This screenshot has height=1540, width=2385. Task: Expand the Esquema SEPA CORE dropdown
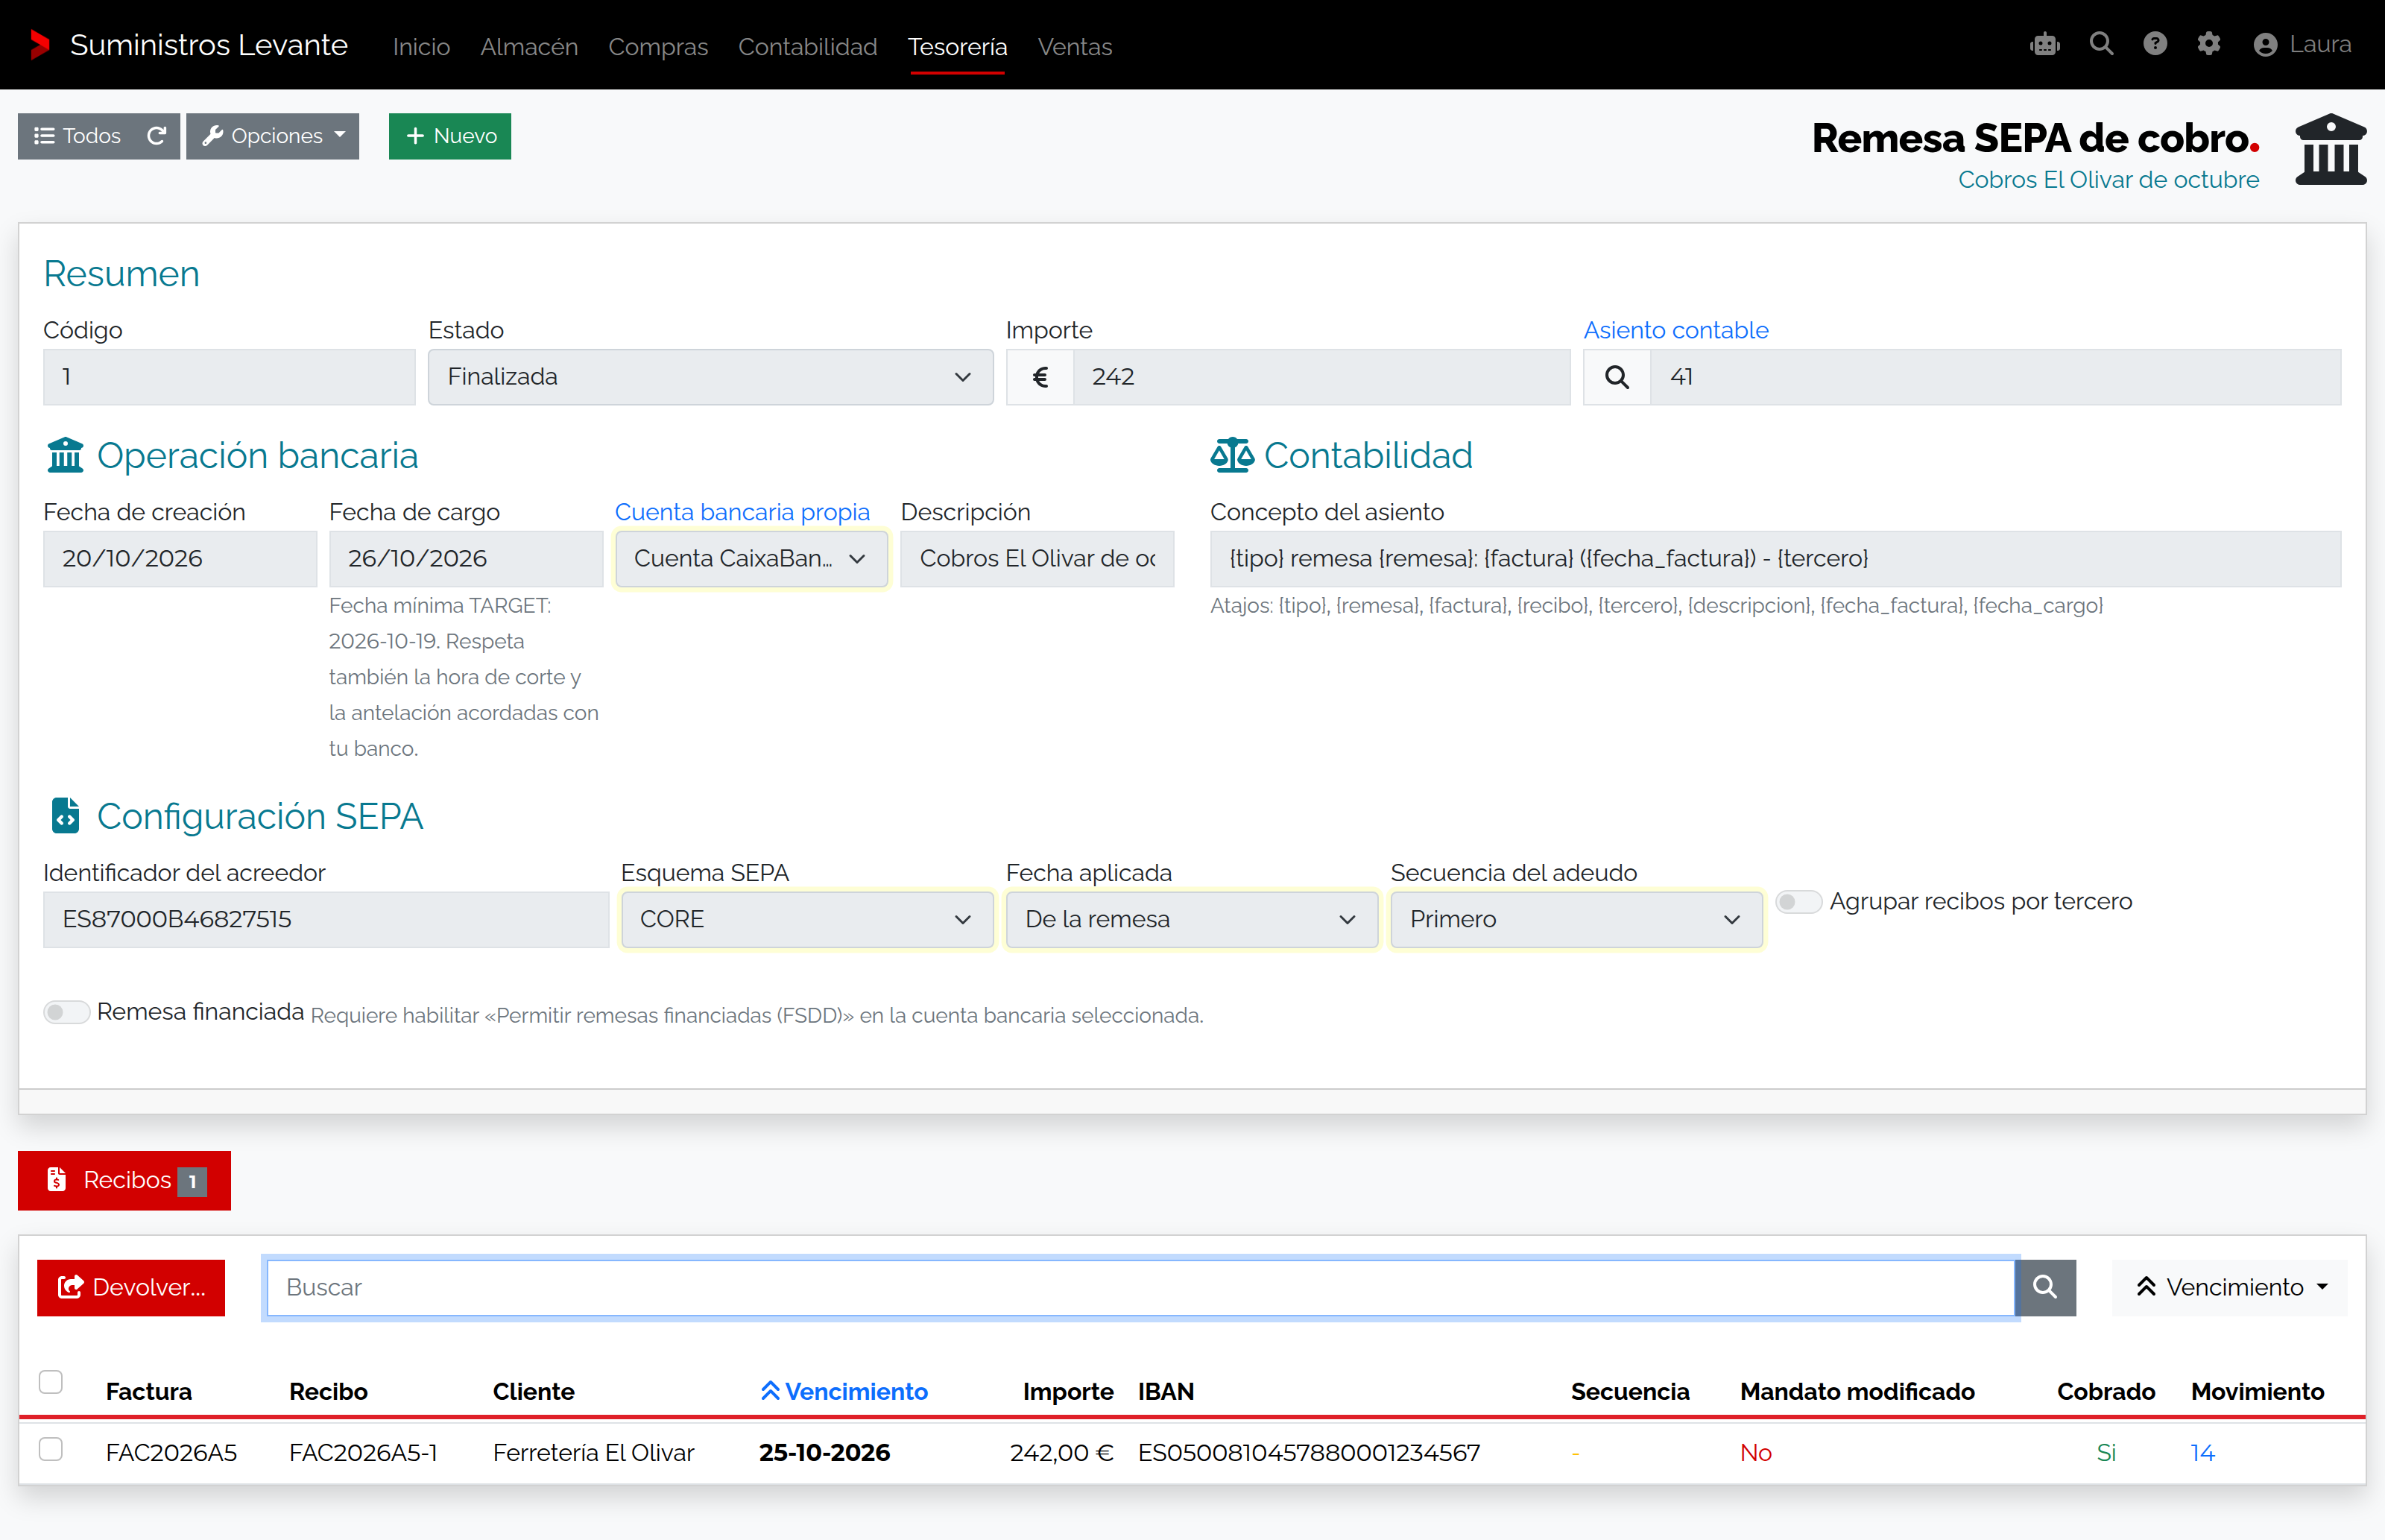(x=806, y=919)
